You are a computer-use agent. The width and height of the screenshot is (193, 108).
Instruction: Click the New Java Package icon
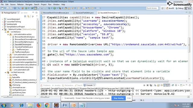pyautogui.click(x=23, y=8)
